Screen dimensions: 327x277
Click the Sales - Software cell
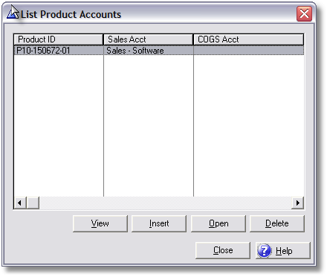coord(149,50)
